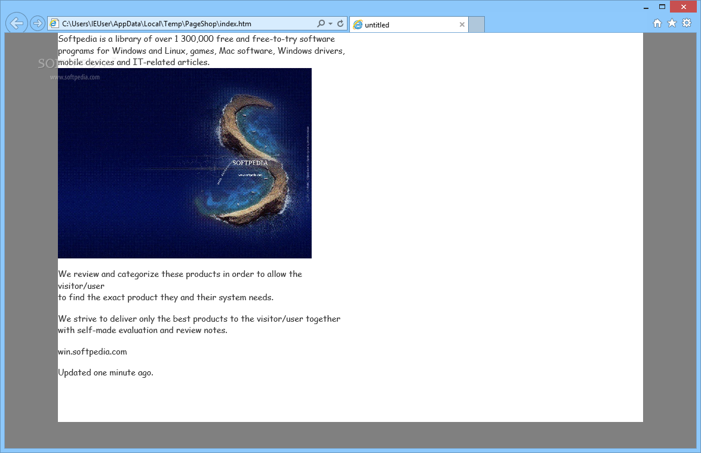This screenshot has width=701, height=453.
Task: Minimize the Internet Explorer window
Action: coord(646,7)
